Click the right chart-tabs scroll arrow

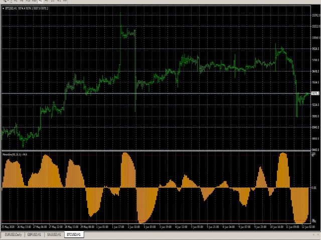(318, 234)
